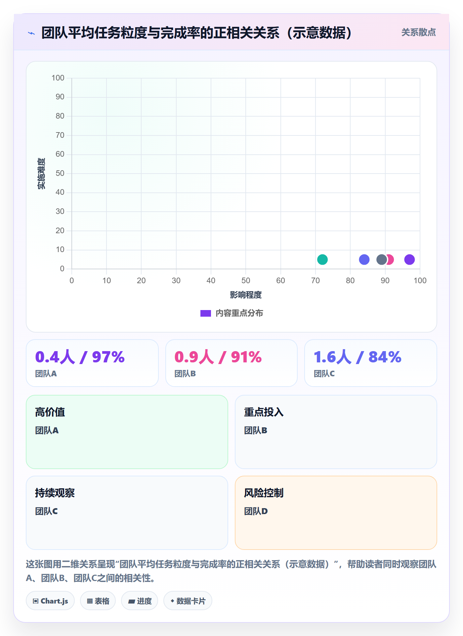Click 团队A label under 0.4人 / 97%
This screenshot has width=463, height=636.
point(46,374)
